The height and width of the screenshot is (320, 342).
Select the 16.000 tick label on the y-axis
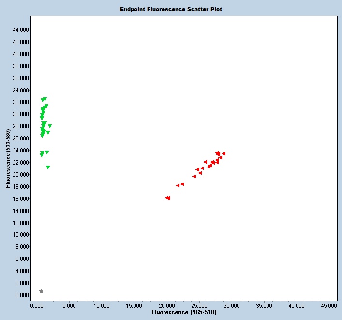click(21, 198)
